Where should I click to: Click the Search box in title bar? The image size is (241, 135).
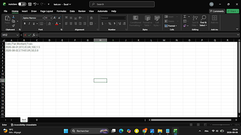click(122, 4)
